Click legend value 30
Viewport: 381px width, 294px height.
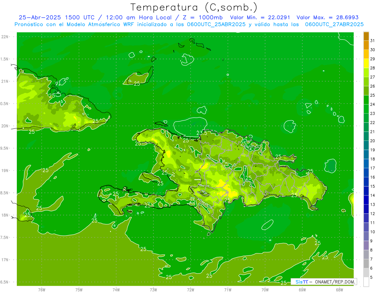coord(372,50)
